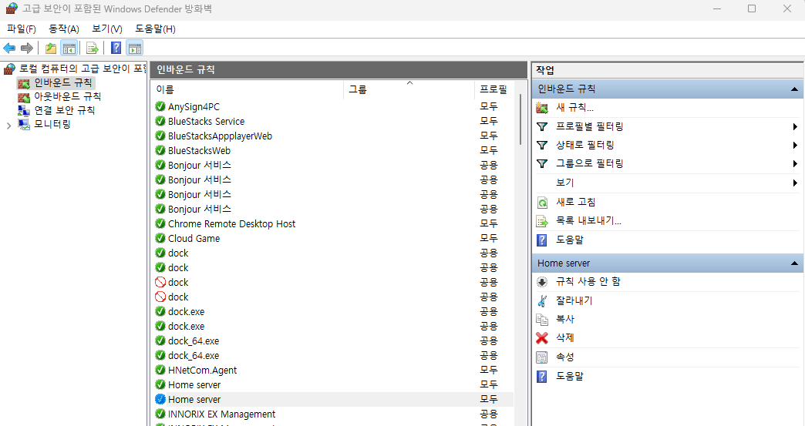Open the 보기 submenu in the actions pane
This screenshot has width=805, height=426.
(666, 183)
